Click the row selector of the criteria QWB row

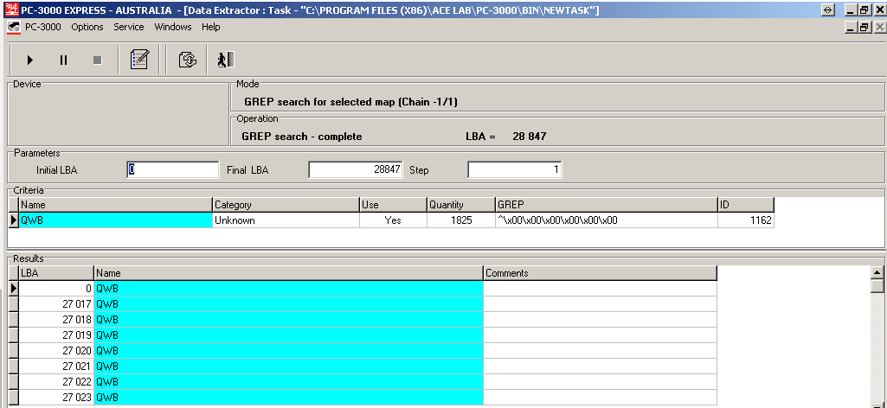[14, 220]
